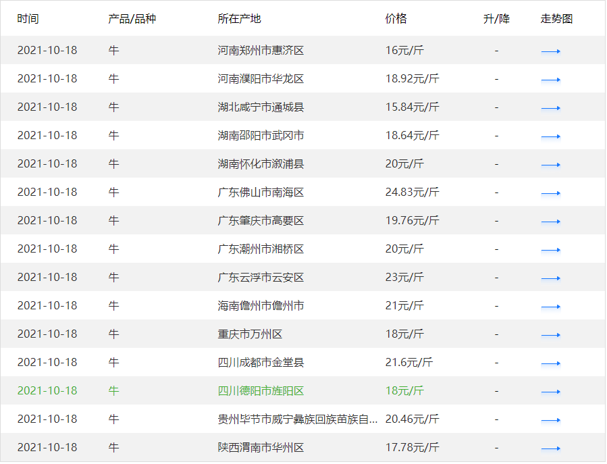
Task: Click trend arrow for 河南郑州市惠济区 row
Action: [x=550, y=51]
